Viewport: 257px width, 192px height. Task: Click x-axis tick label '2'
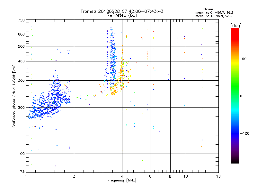(74, 176)
